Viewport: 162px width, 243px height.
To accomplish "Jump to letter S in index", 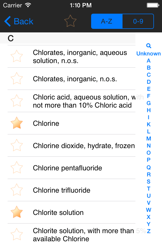I will click(149, 181).
